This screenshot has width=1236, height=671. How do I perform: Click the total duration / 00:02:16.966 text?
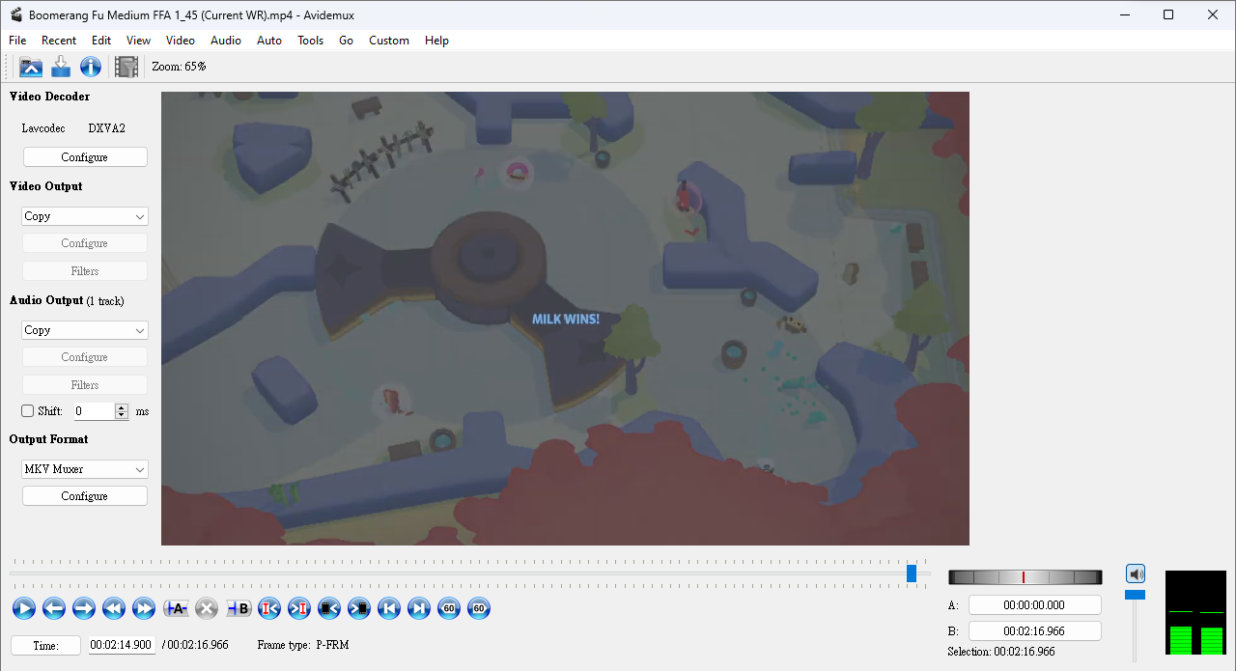pyautogui.click(x=195, y=645)
